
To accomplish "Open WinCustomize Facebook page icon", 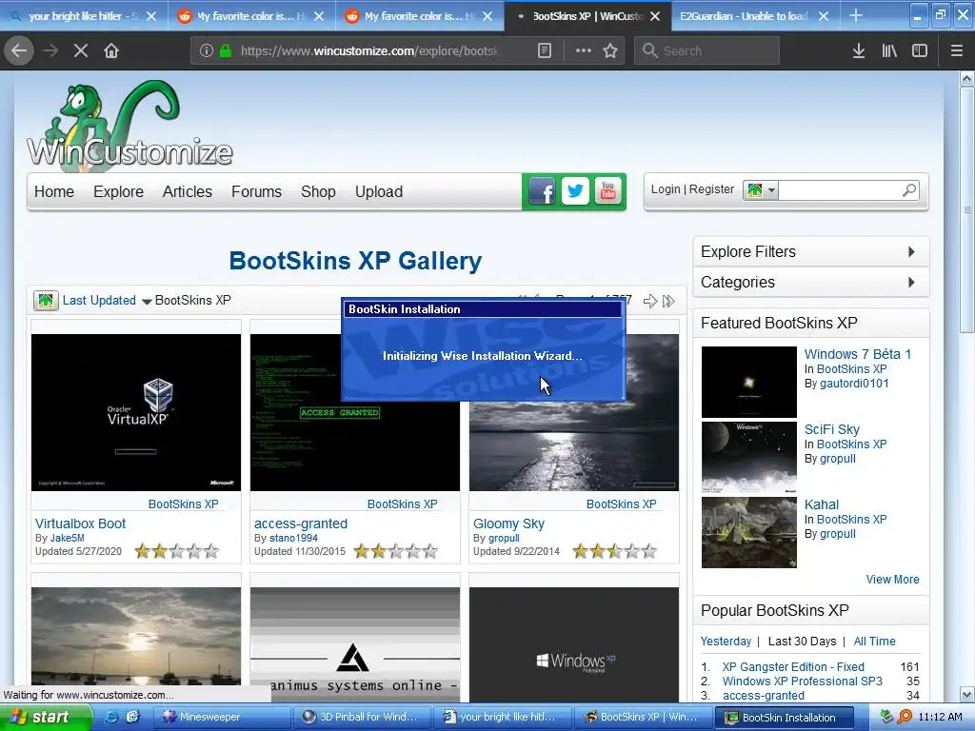I will (542, 192).
